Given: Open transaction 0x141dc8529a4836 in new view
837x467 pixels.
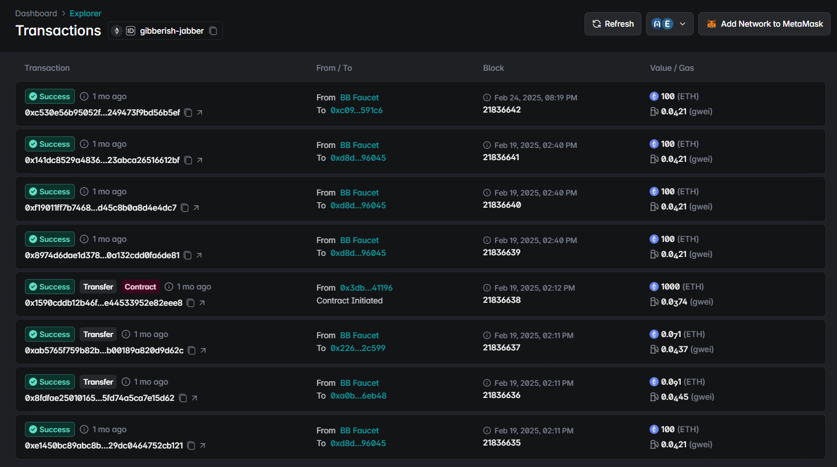Looking at the screenshot, I should click(x=200, y=160).
